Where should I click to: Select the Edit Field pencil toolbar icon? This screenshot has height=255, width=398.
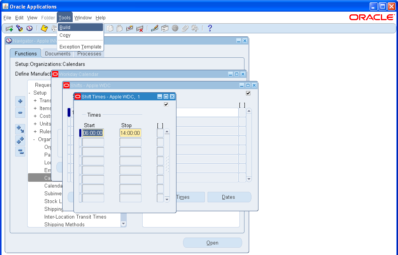[x=155, y=28]
